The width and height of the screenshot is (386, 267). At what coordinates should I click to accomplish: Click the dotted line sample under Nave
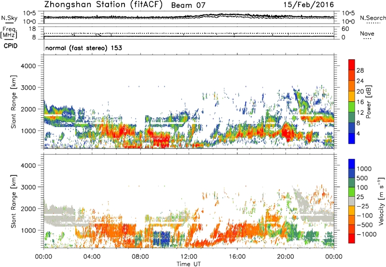tap(368, 39)
